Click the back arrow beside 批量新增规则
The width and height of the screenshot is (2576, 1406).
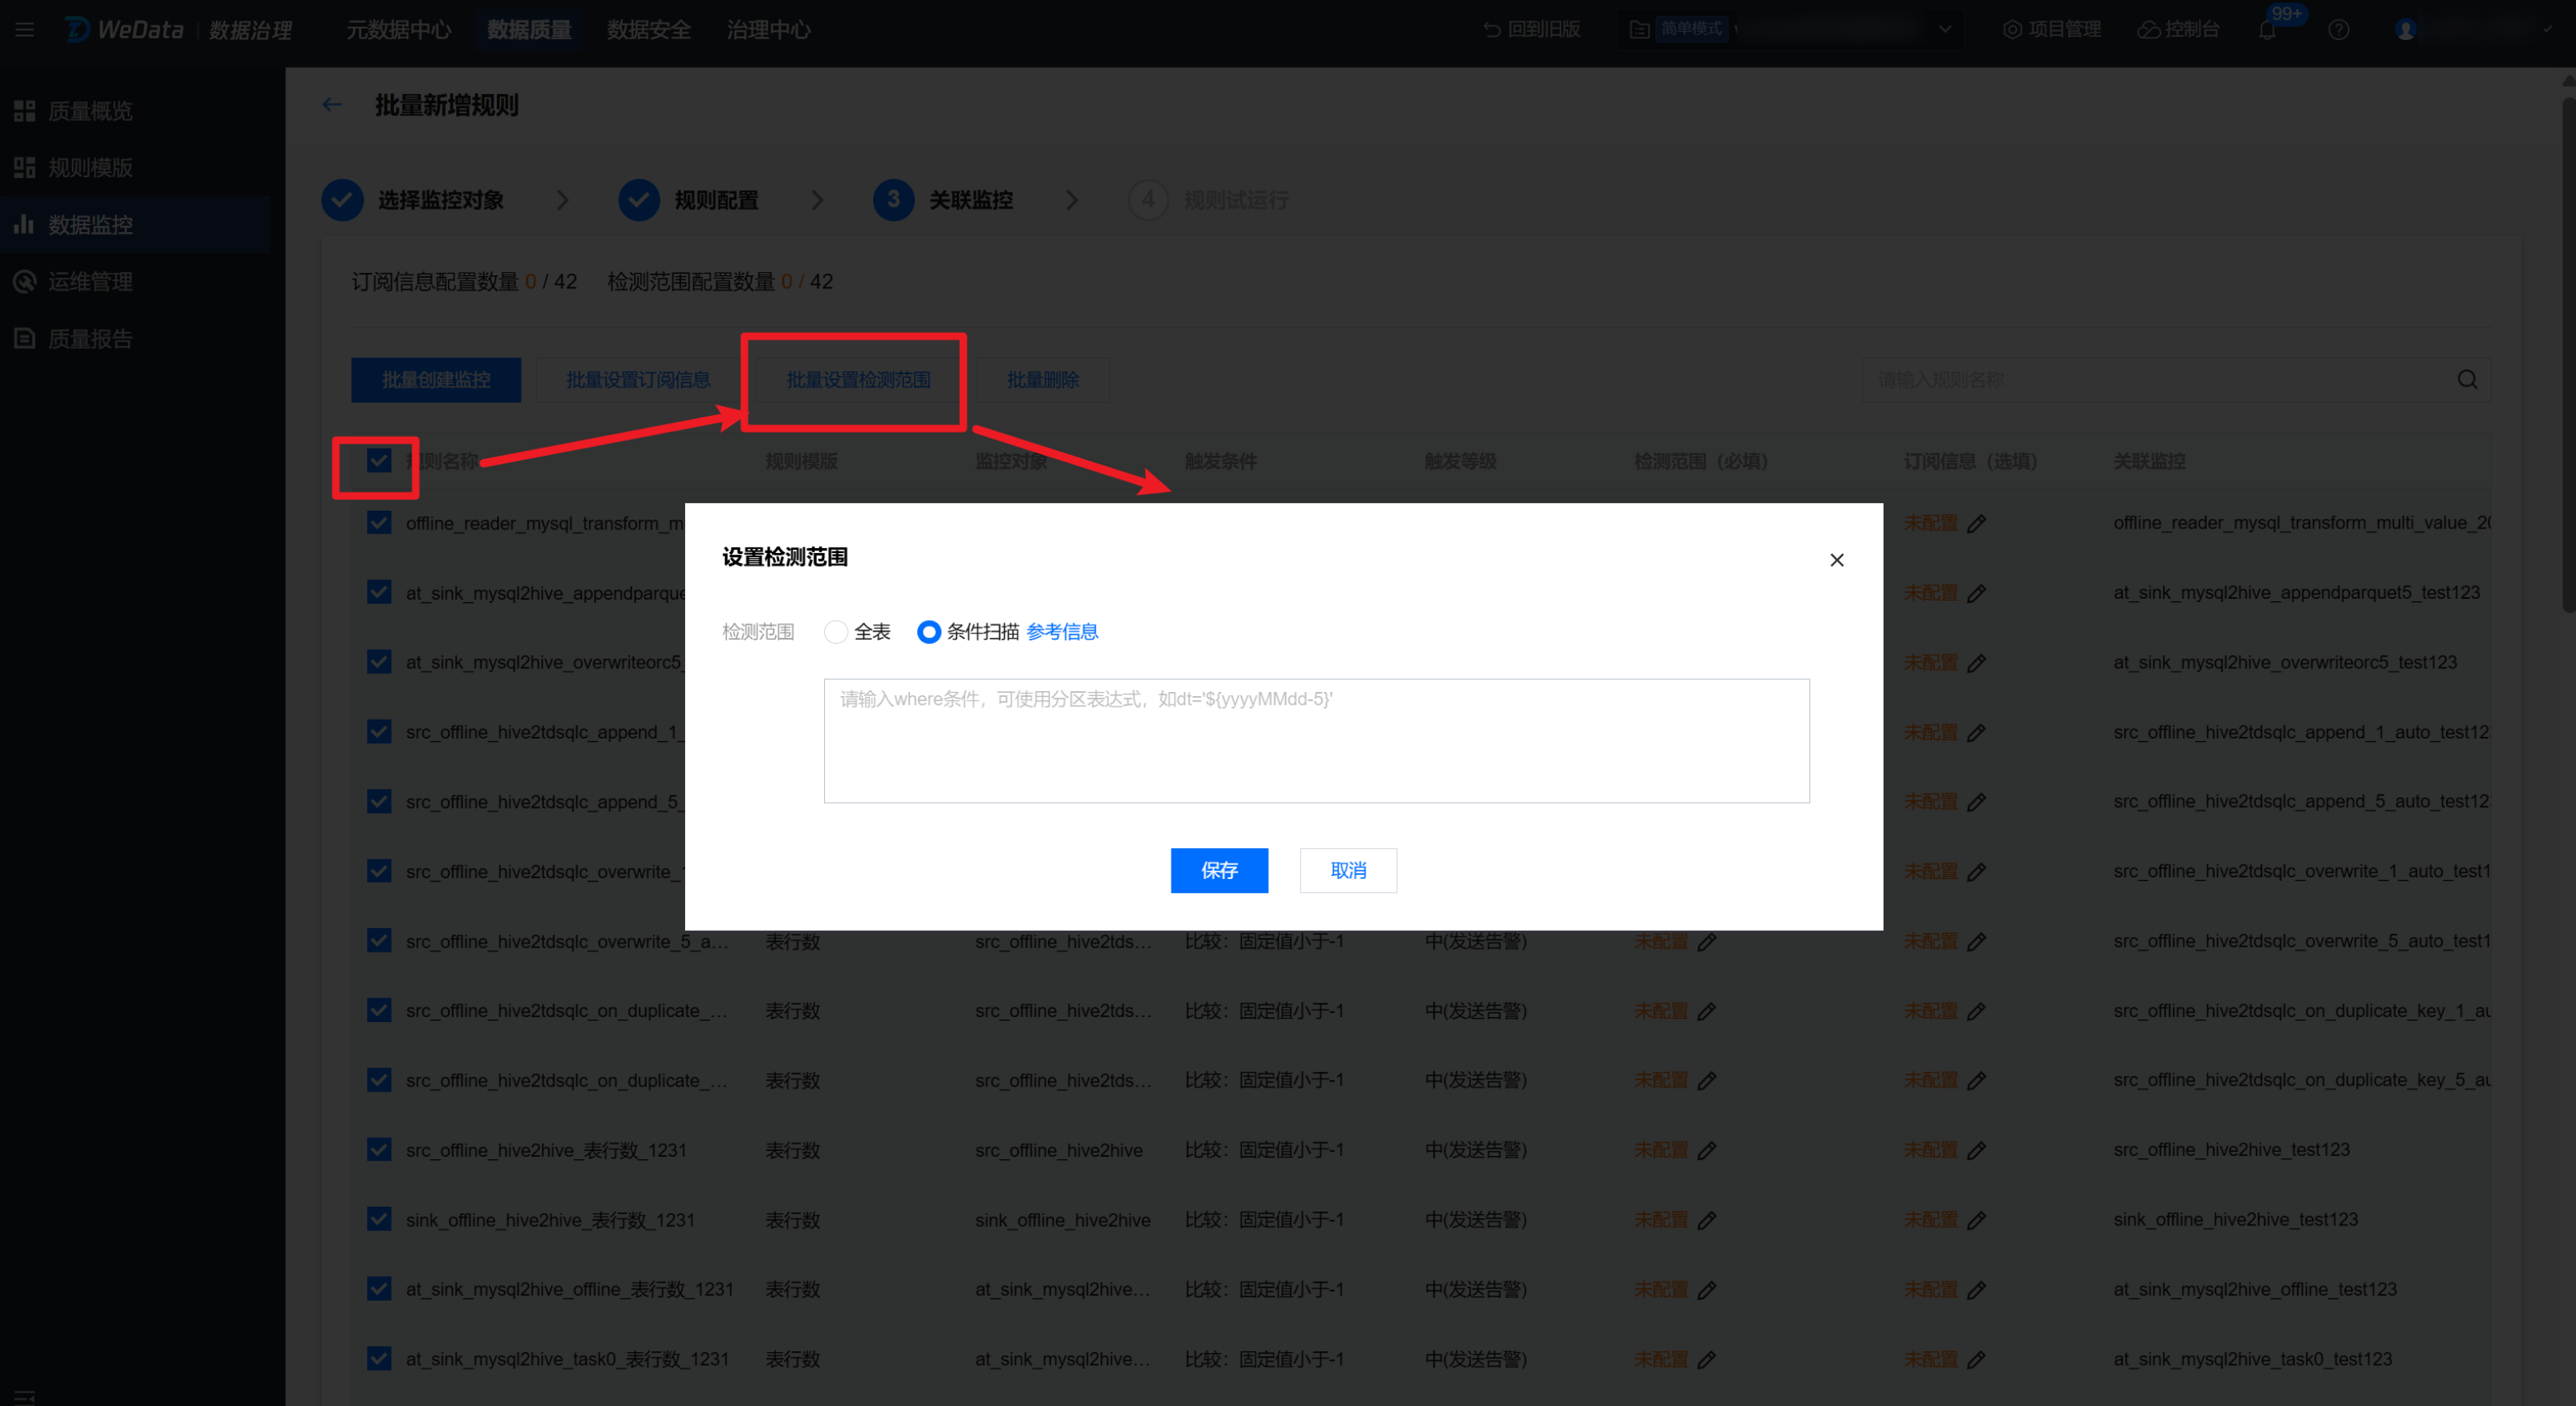[x=332, y=105]
